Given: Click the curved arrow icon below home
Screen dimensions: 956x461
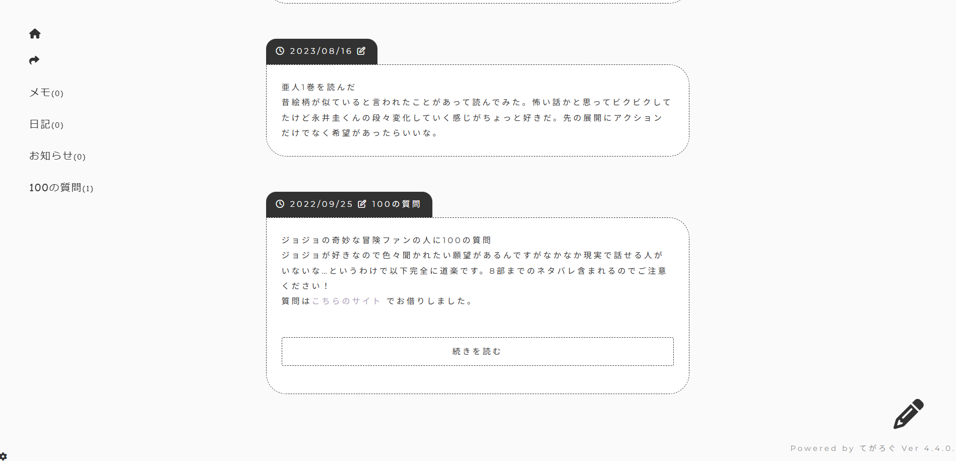Looking at the screenshot, I should pyautogui.click(x=34, y=60).
